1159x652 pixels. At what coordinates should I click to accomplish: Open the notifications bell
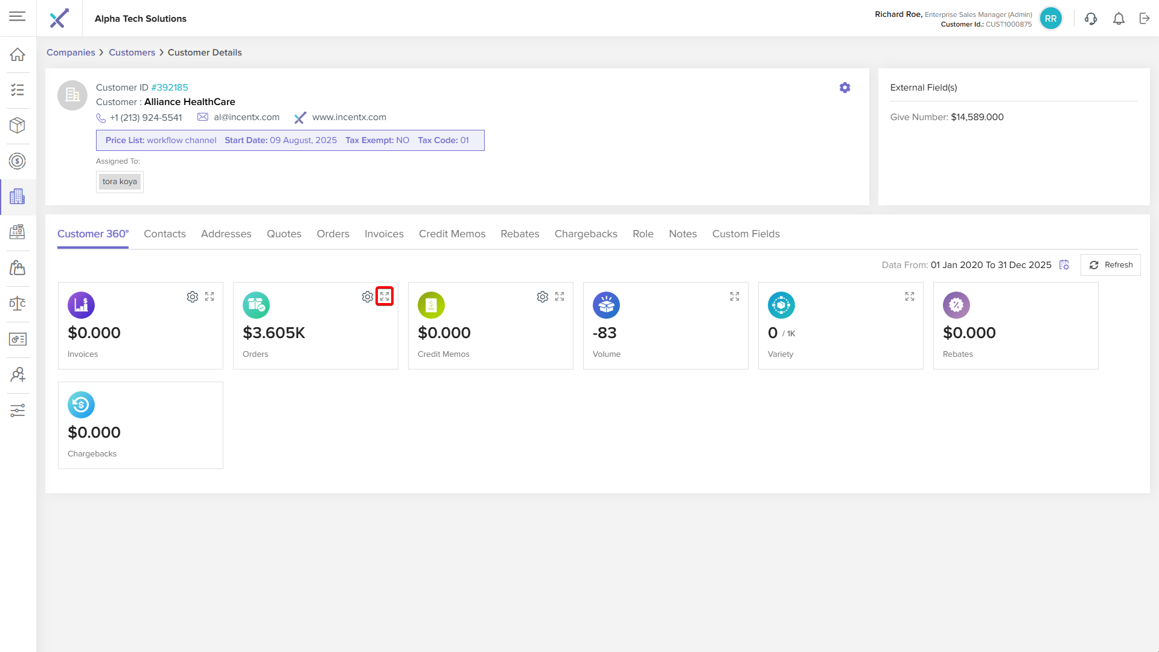tap(1119, 19)
